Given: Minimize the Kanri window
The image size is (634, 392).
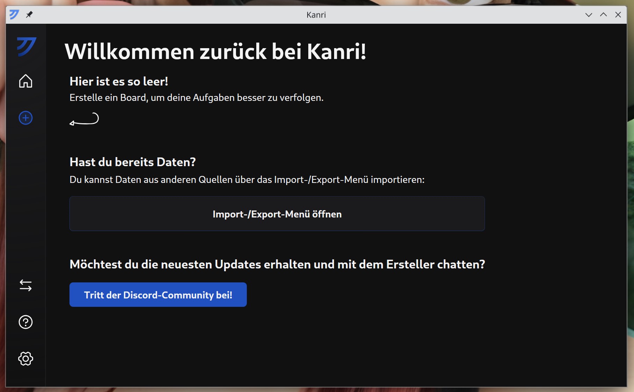Looking at the screenshot, I should pos(589,15).
